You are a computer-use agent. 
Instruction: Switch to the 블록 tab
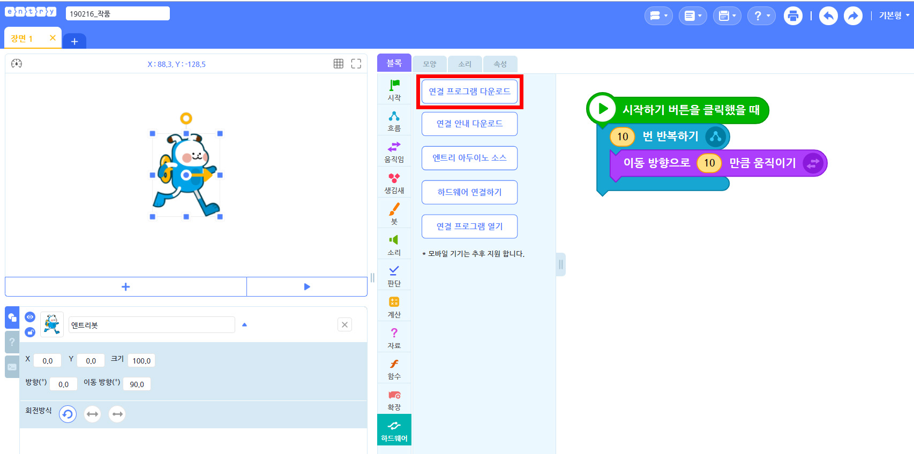point(394,63)
